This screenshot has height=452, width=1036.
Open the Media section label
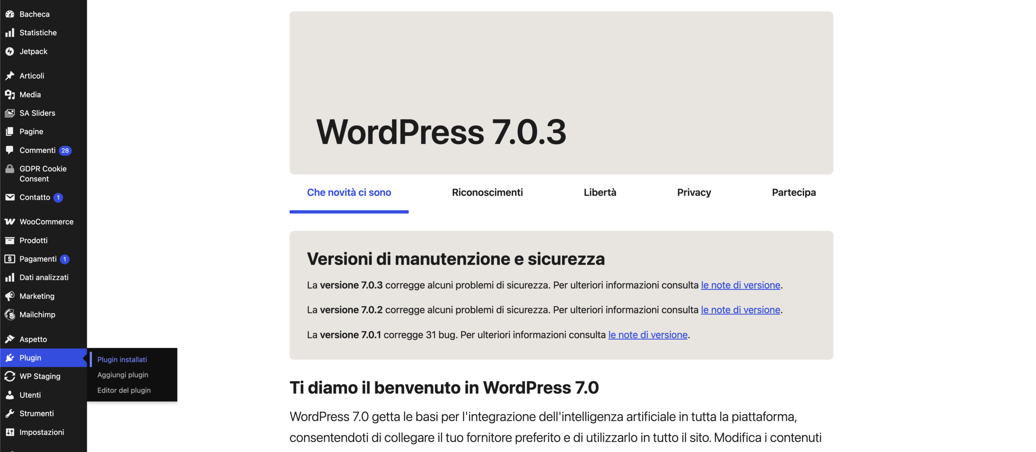pos(30,94)
